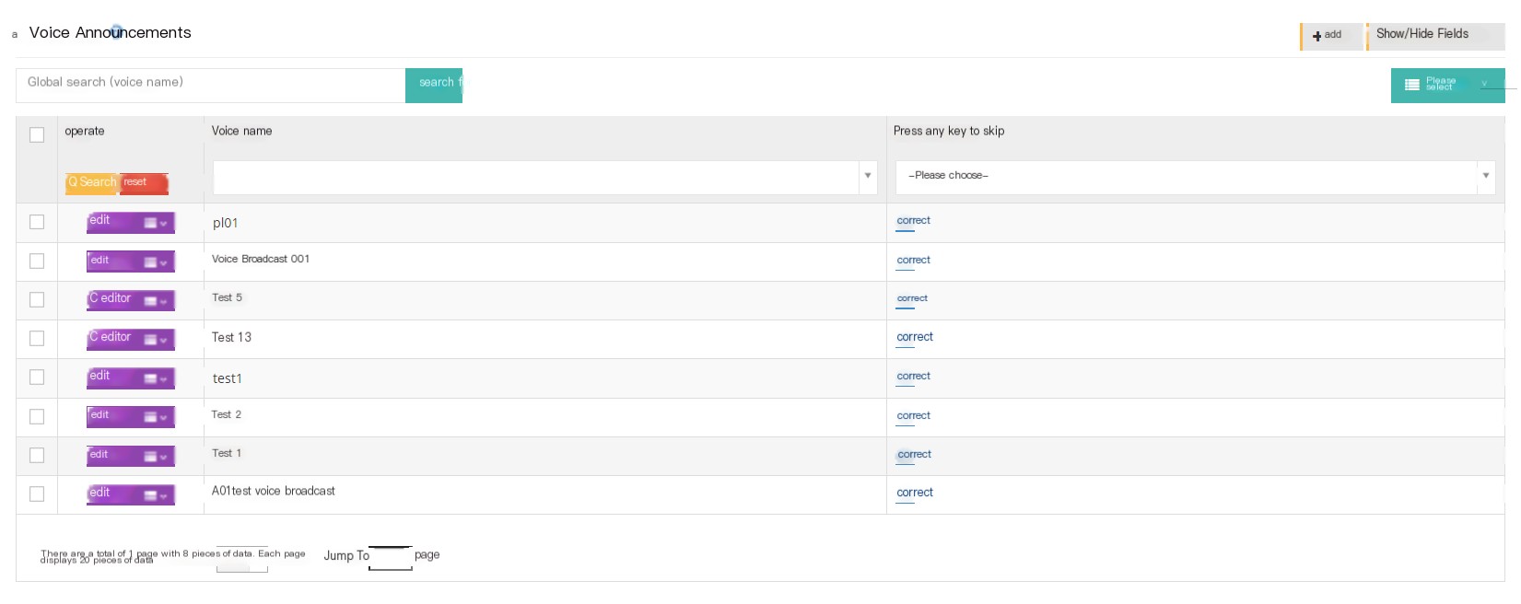Click the orange Search filter button
The width and height of the screenshot is (1521, 604).
click(92, 183)
